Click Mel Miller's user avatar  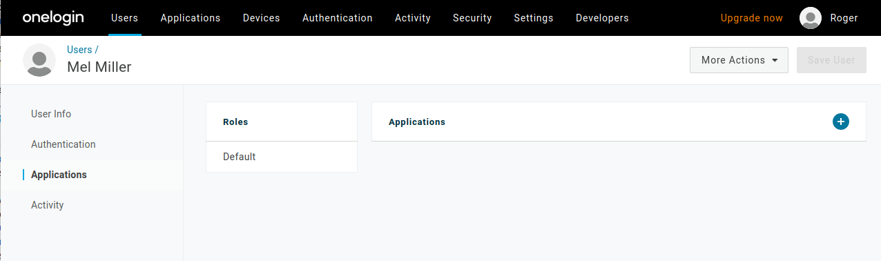[x=39, y=59]
